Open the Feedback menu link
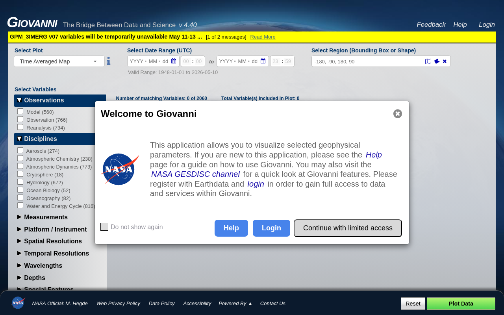Screen dimensions: 504x315 point(431,24)
